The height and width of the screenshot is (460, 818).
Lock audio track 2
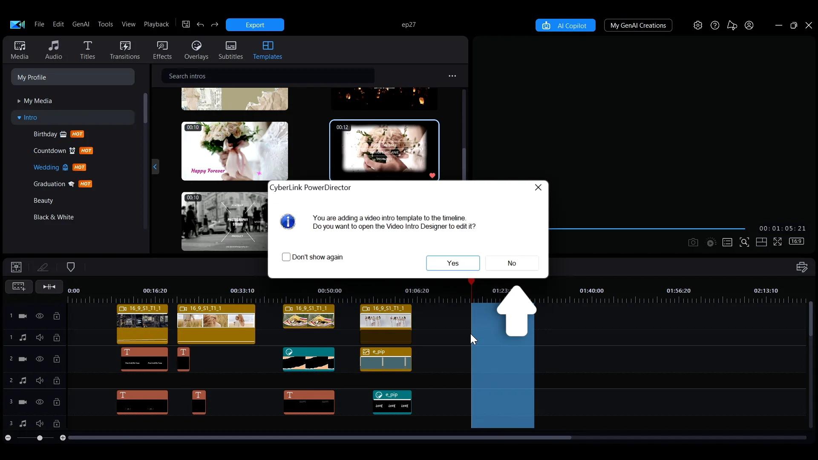coord(57,380)
